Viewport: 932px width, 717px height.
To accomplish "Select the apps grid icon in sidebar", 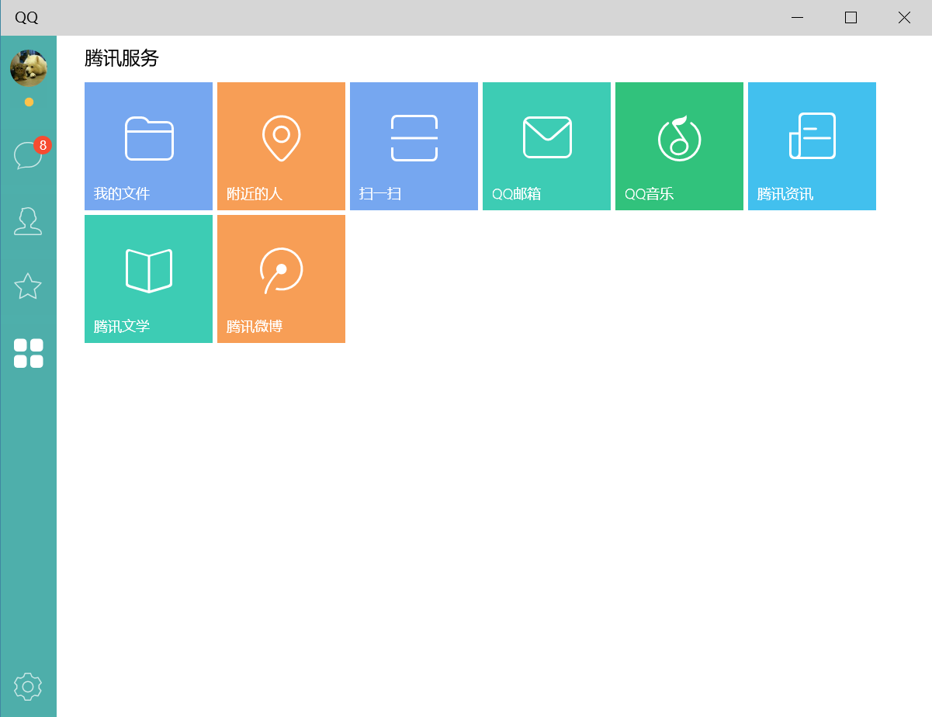I will (28, 353).
